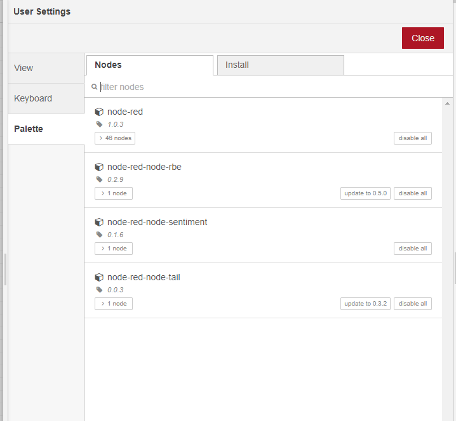Open the Keyboard settings section
This screenshot has width=456, height=421.
tap(33, 99)
